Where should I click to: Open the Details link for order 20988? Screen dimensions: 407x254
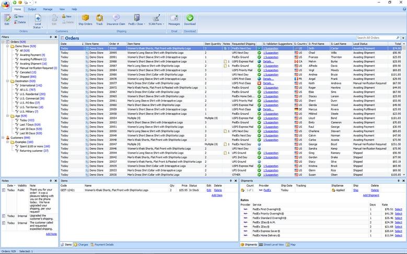[269, 62]
